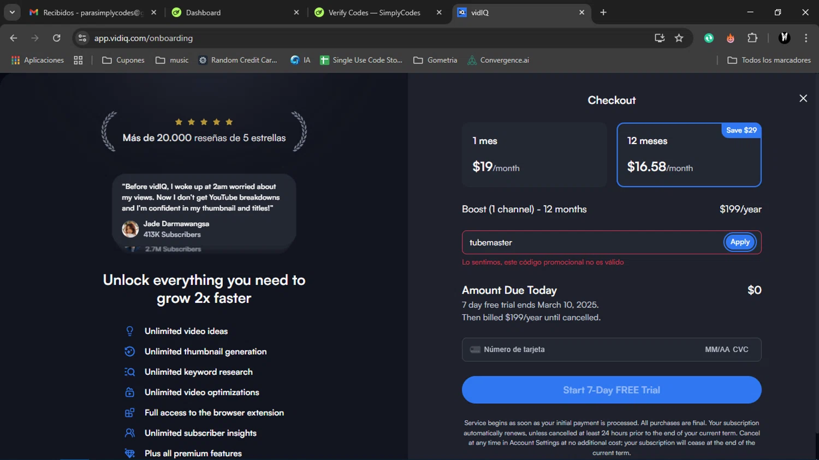The height and width of the screenshot is (460, 819).
Task: Click the address bar URL app.vidiq.com/onboarding
Action: pos(144,38)
